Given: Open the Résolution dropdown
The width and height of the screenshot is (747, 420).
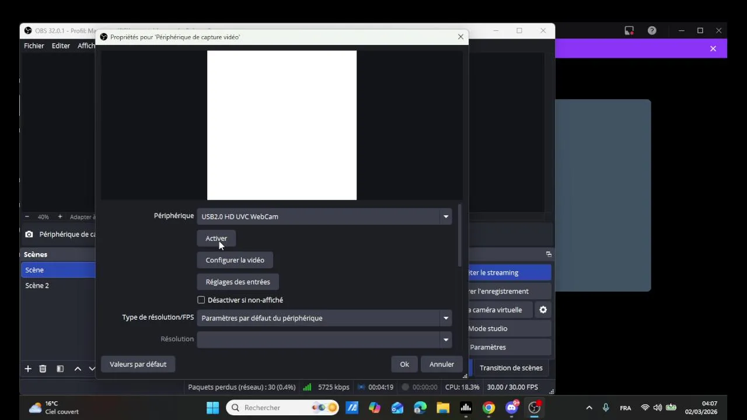Looking at the screenshot, I should pos(324,339).
